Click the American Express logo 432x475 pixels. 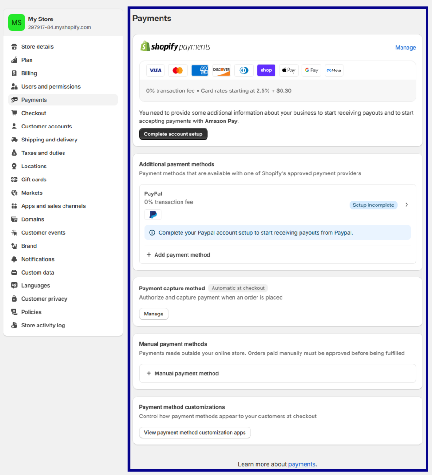(200, 71)
